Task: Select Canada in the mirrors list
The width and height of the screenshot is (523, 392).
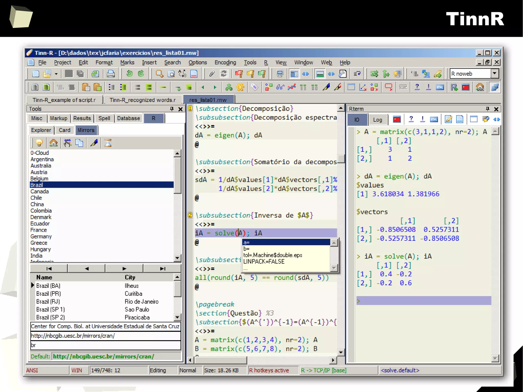Action: 40,191
